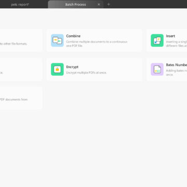Click the Bates Number title

[177, 65]
